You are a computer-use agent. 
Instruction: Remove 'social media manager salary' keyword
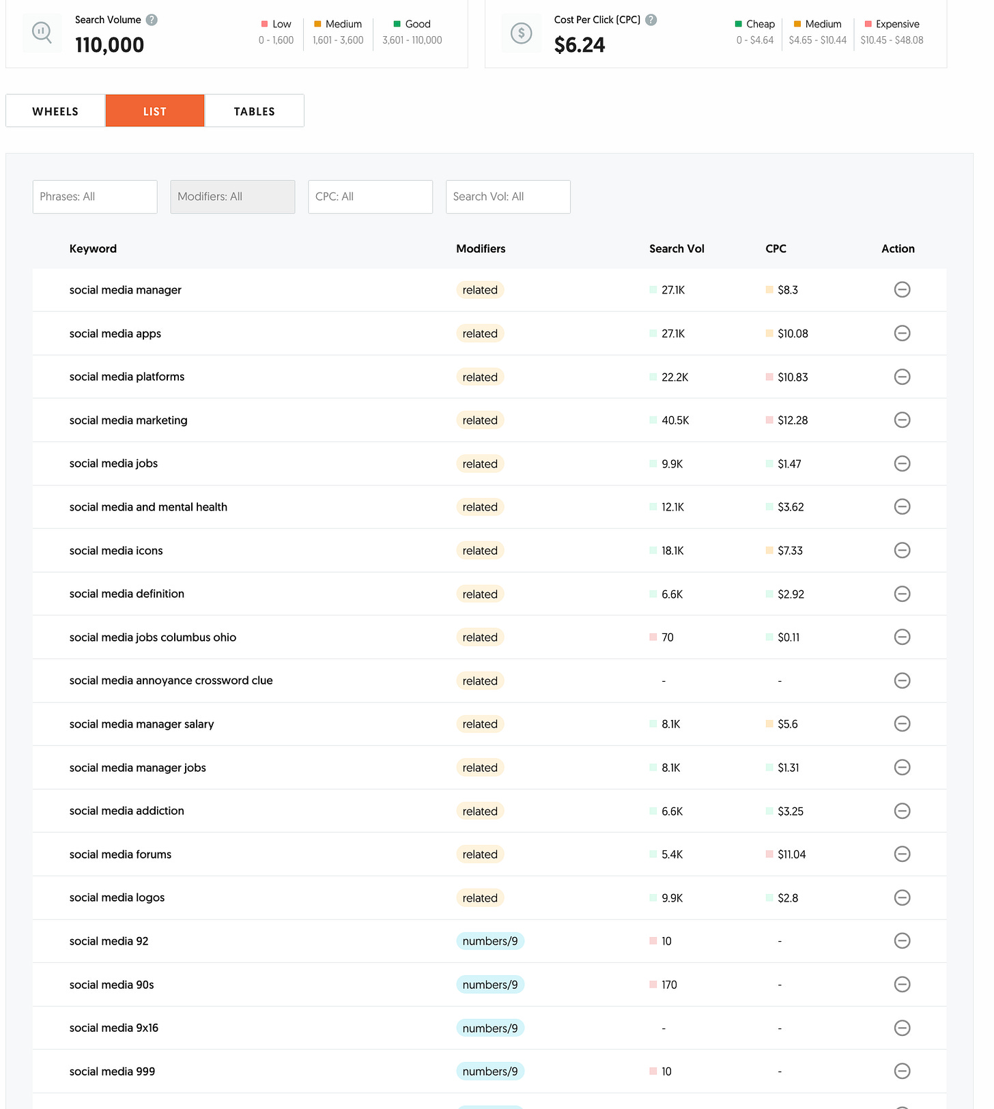click(902, 723)
